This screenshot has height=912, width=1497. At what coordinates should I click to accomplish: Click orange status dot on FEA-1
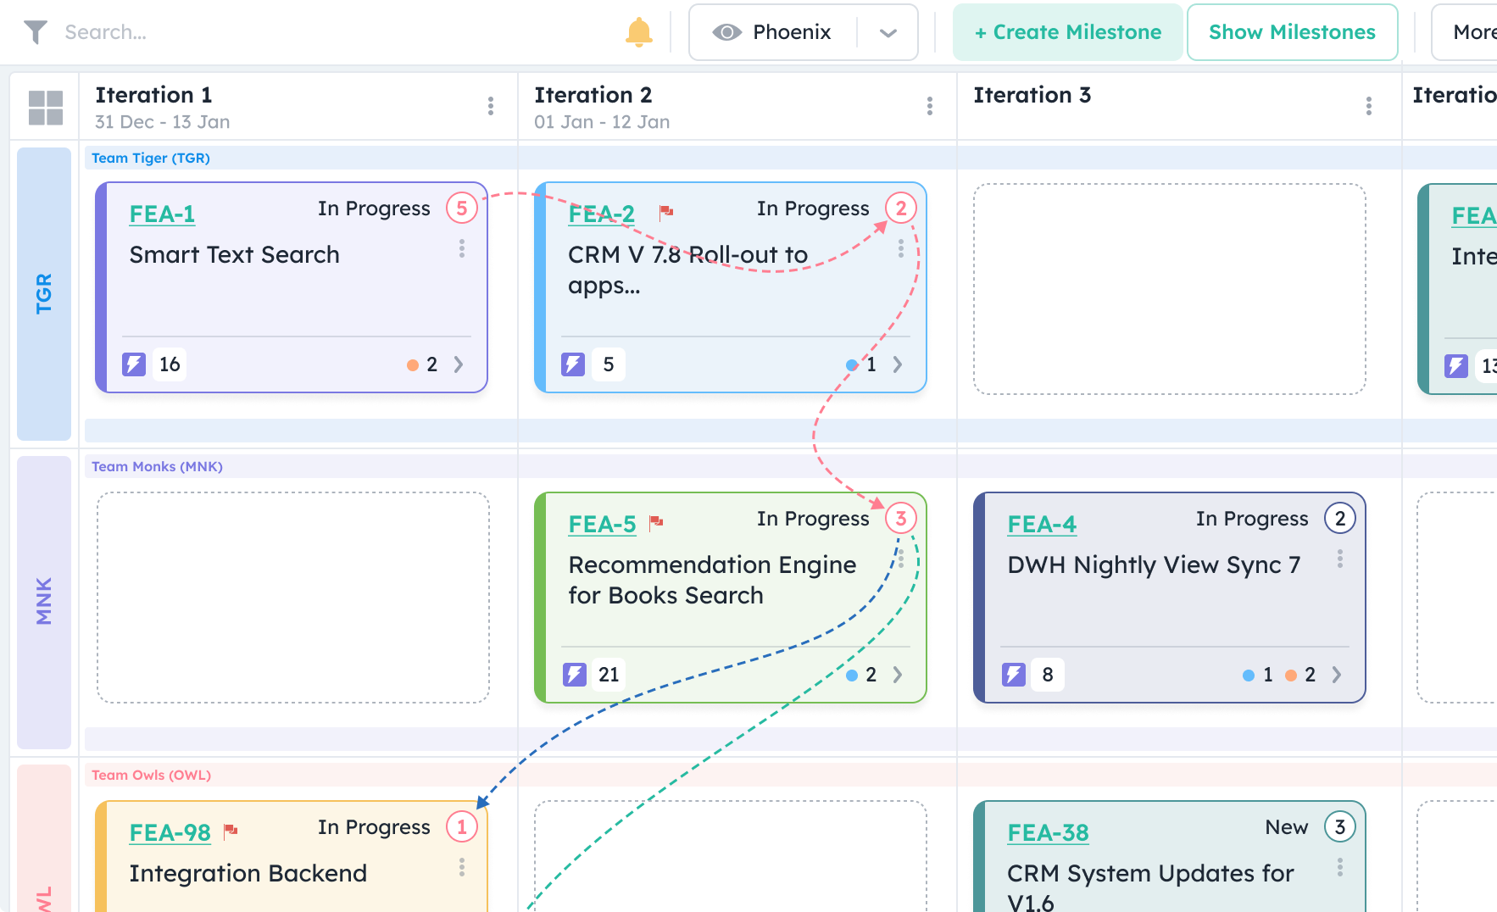tap(413, 365)
